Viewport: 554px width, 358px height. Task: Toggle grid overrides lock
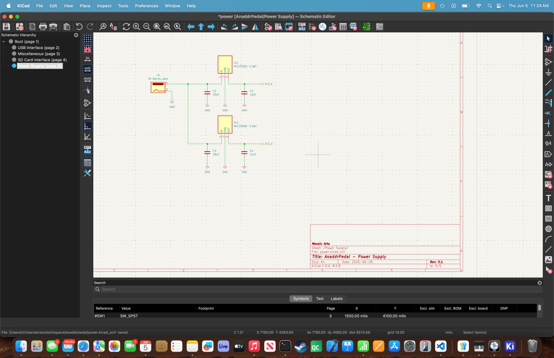tap(87, 48)
